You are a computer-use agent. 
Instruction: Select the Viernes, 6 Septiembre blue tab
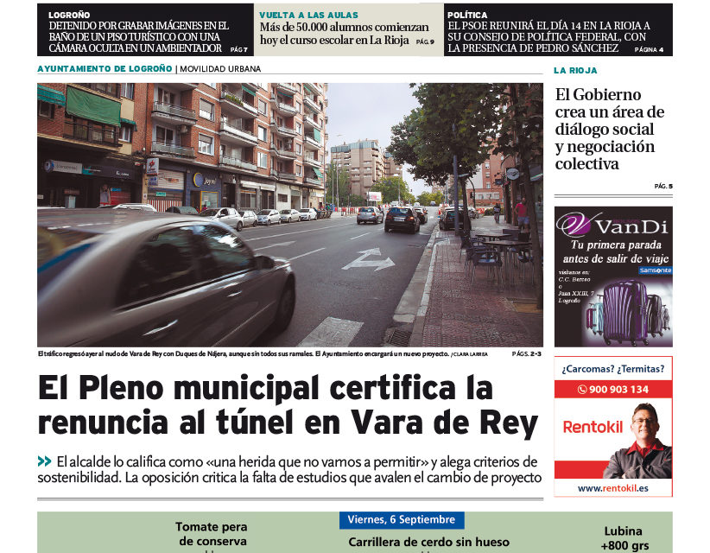(x=401, y=520)
